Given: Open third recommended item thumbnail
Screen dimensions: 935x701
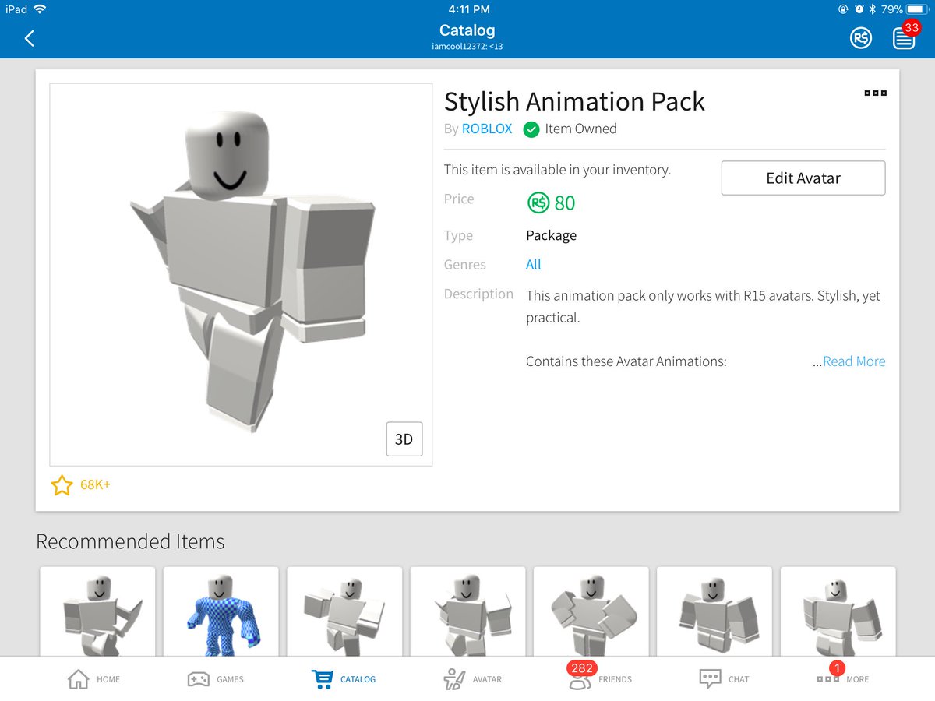Looking at the screenshot, I should click(344, 611).
